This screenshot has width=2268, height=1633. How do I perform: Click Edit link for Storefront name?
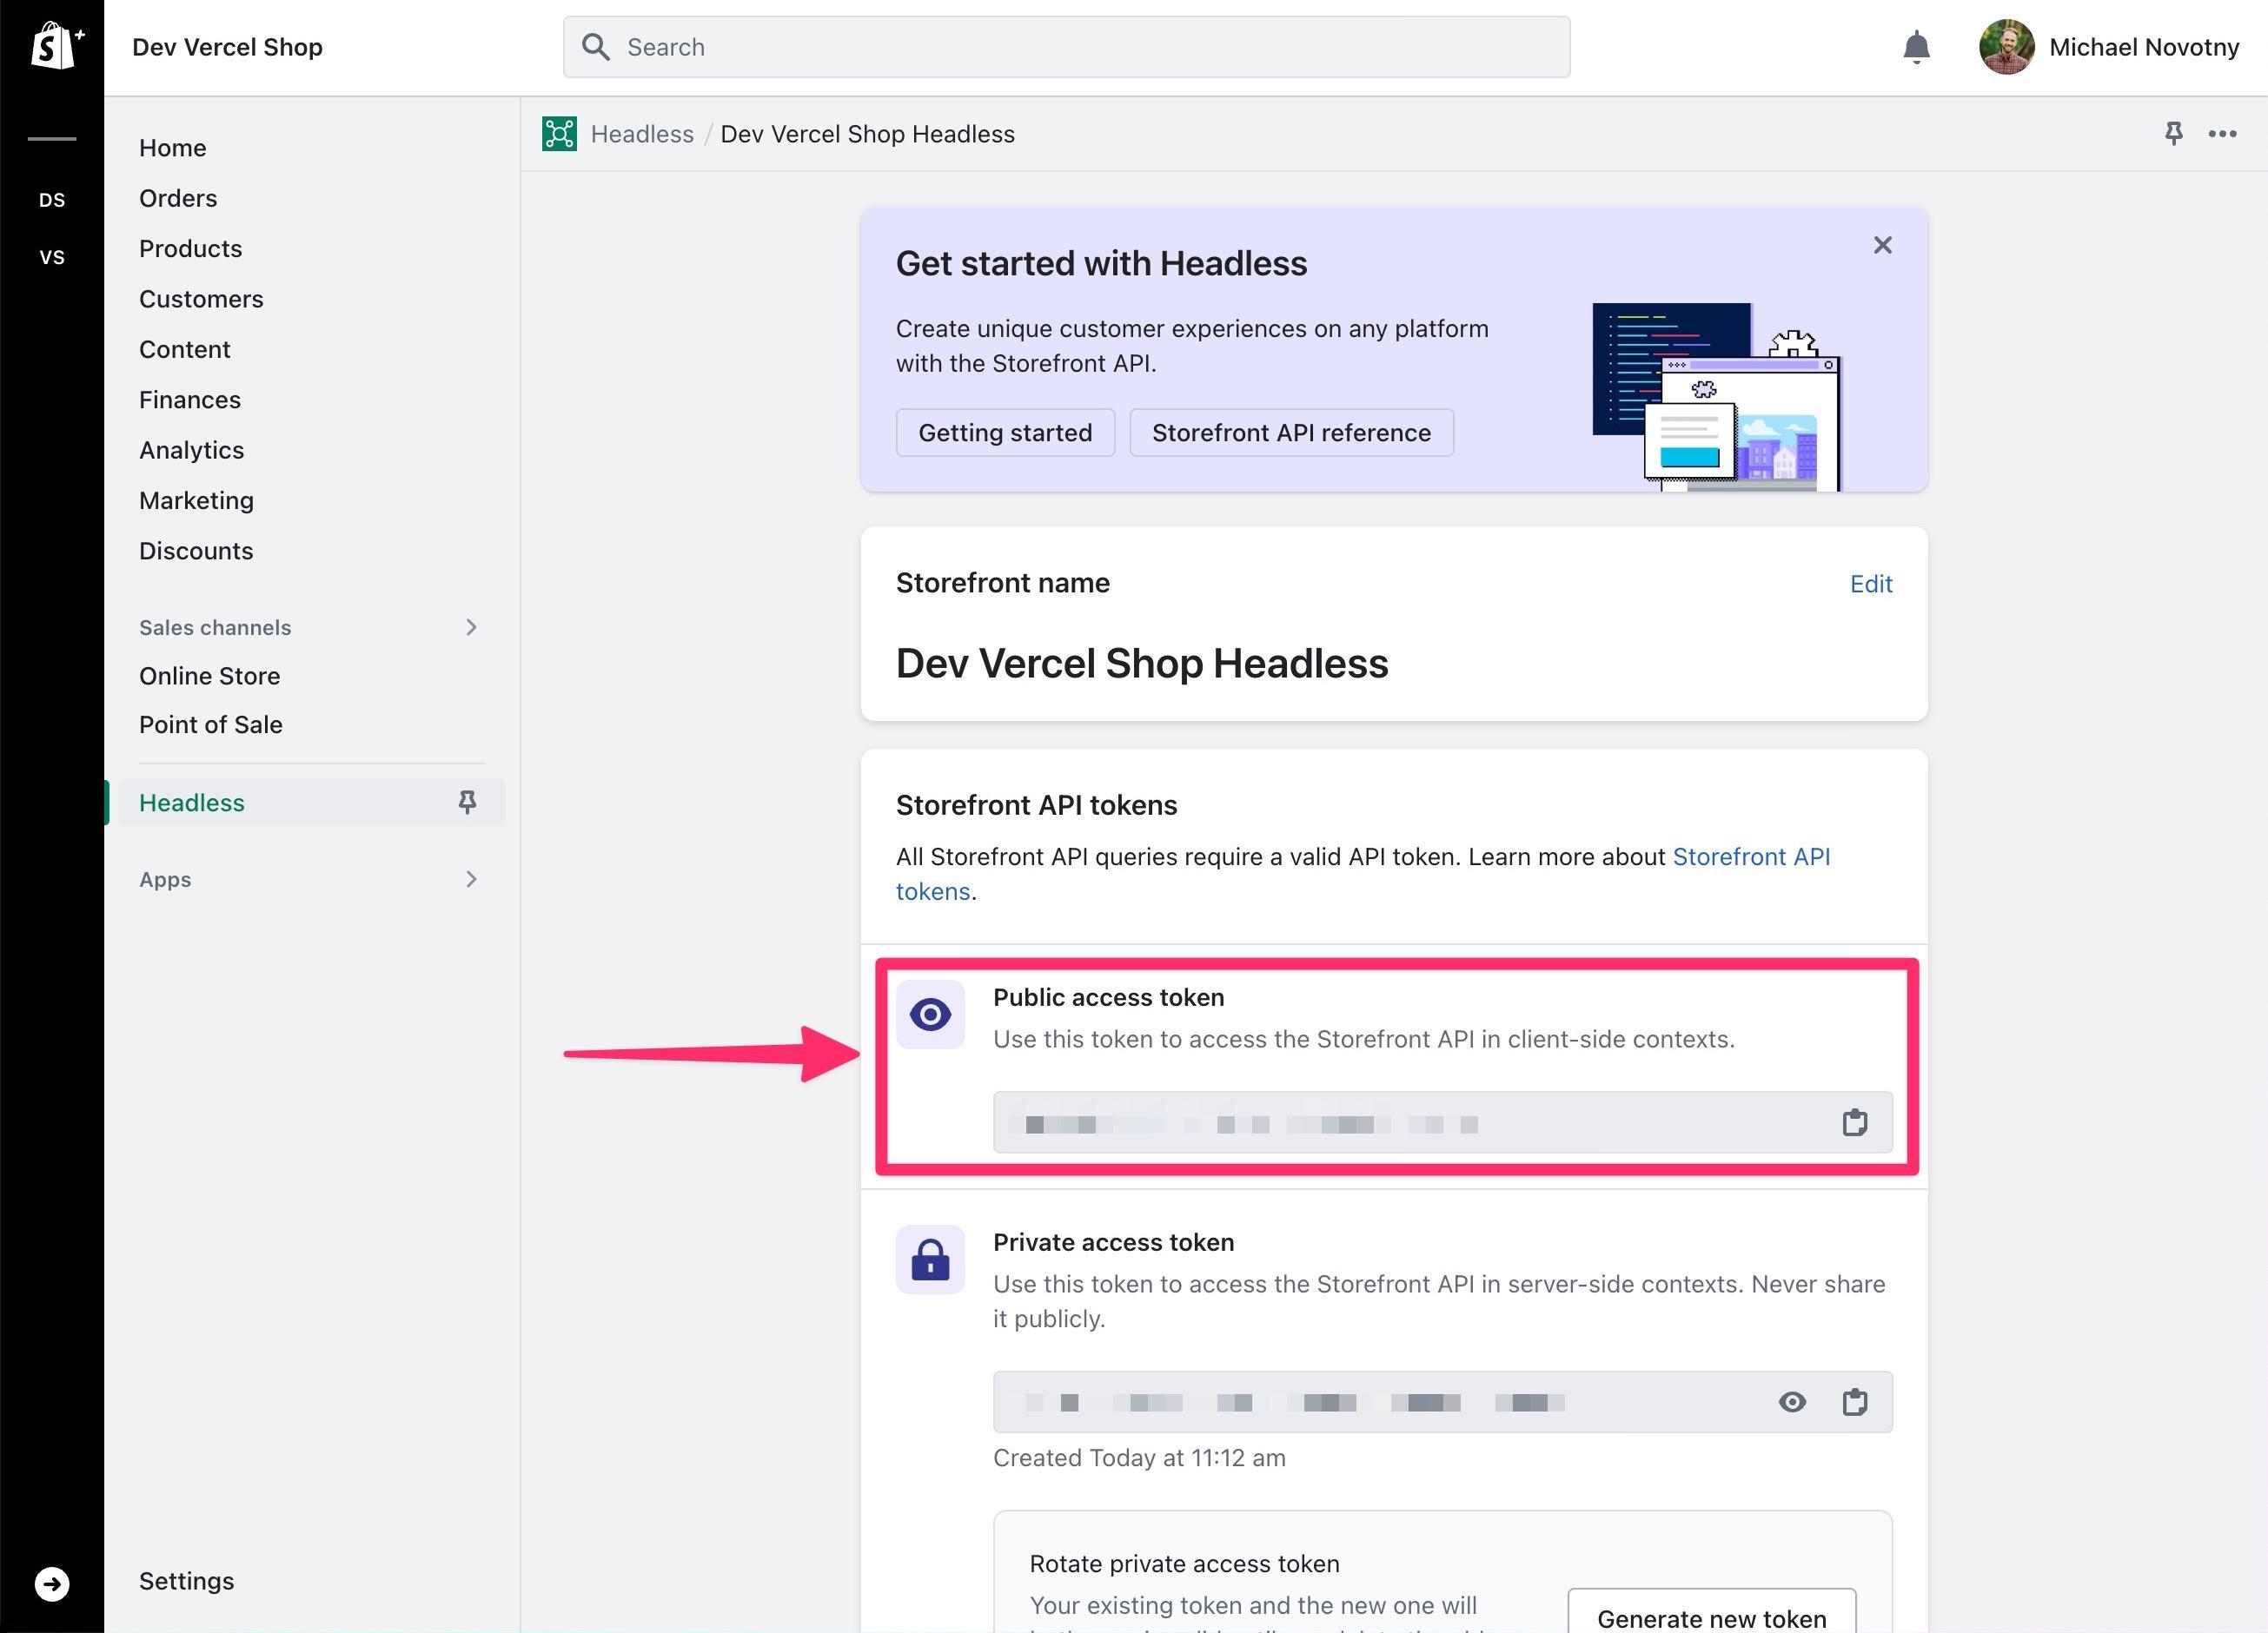1872,583
